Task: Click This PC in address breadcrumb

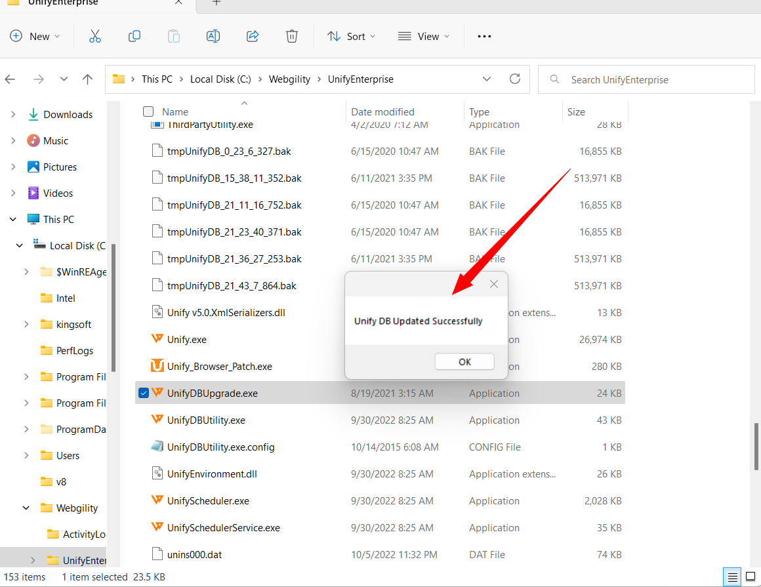Action: (x=157, y=79)
